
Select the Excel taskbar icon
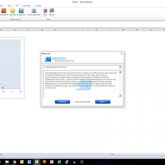pos(37,162)
